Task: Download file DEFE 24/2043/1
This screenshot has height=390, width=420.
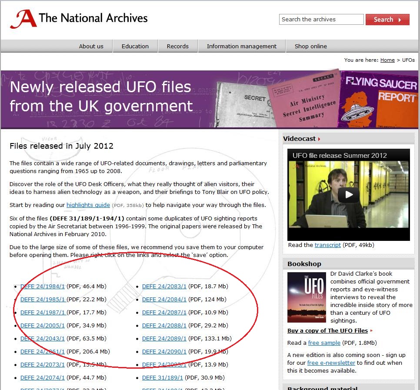Action: tap(43, 339)
